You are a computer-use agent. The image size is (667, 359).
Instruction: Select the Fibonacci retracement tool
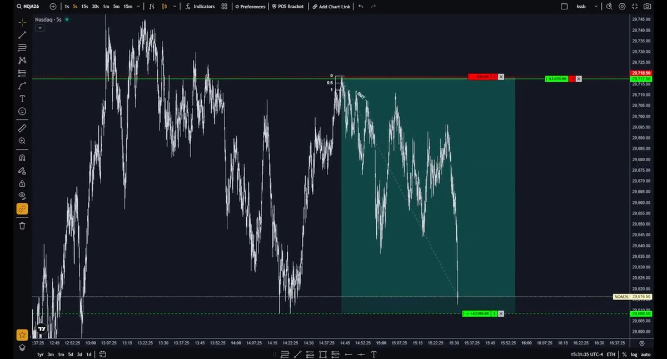22,48
